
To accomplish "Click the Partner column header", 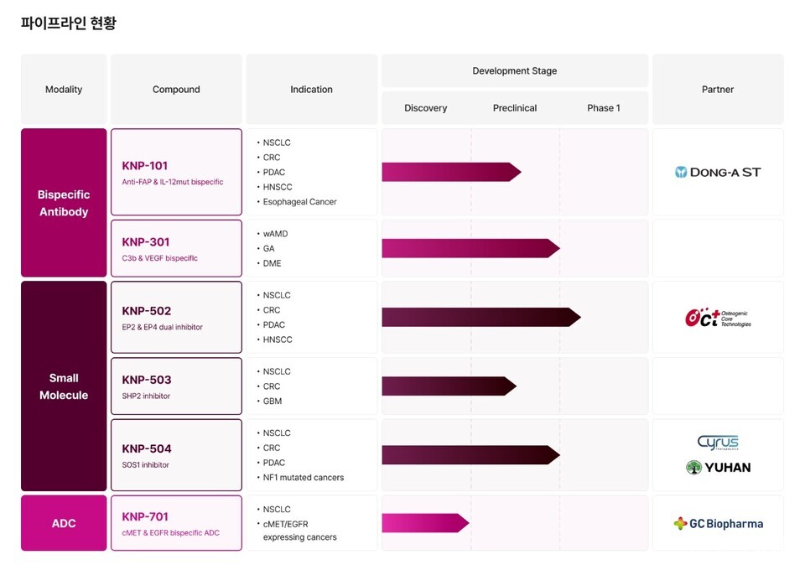I will click(x=718, y=90).
